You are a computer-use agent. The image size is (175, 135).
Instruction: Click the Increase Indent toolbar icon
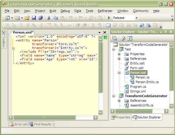click(x=85, y=25)
